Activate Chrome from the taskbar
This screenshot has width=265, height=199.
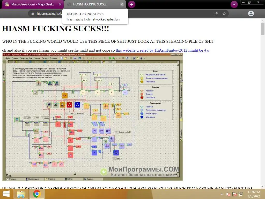pos(37,194)
